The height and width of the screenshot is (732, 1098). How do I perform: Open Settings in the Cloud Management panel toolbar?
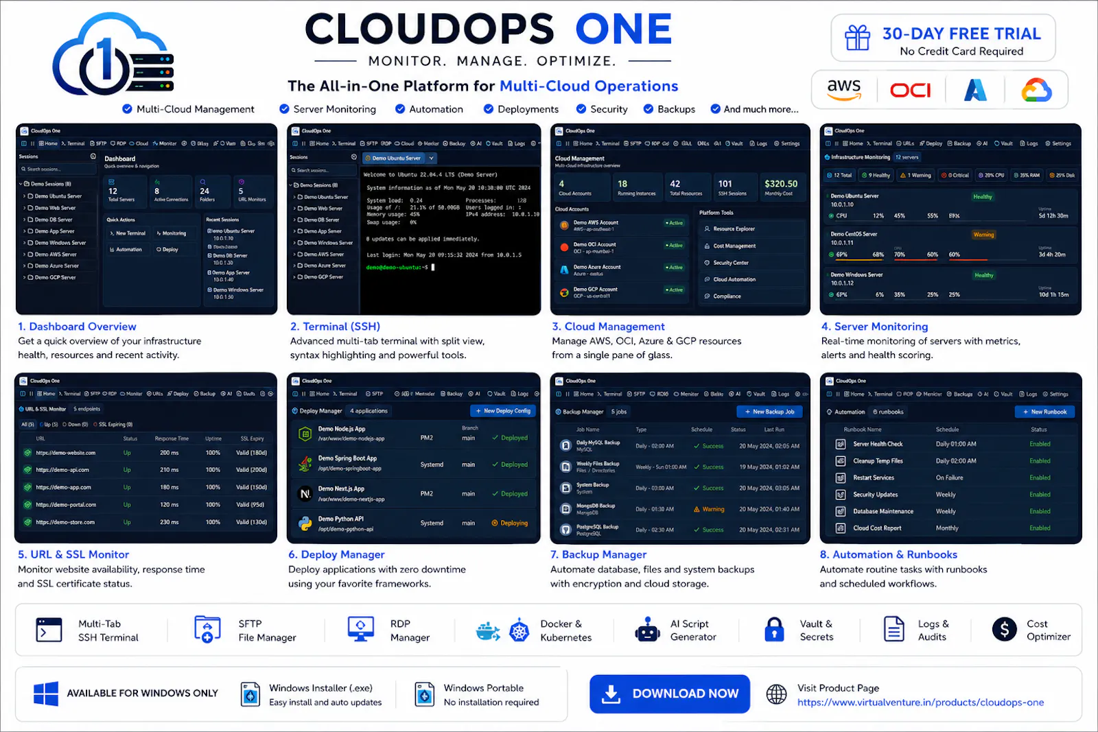pyautogui.click(x=787, y=143)
